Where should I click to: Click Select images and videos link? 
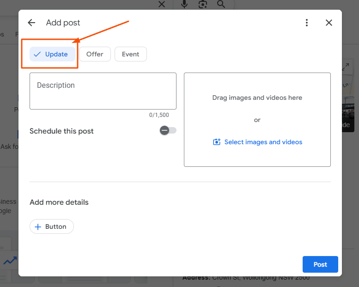263,142
